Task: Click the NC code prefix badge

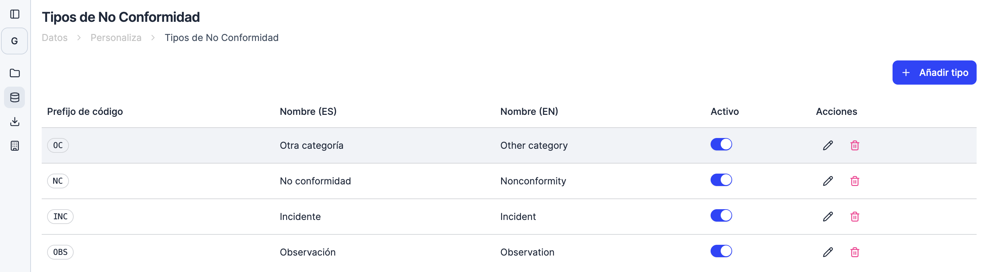Action: 58,181
